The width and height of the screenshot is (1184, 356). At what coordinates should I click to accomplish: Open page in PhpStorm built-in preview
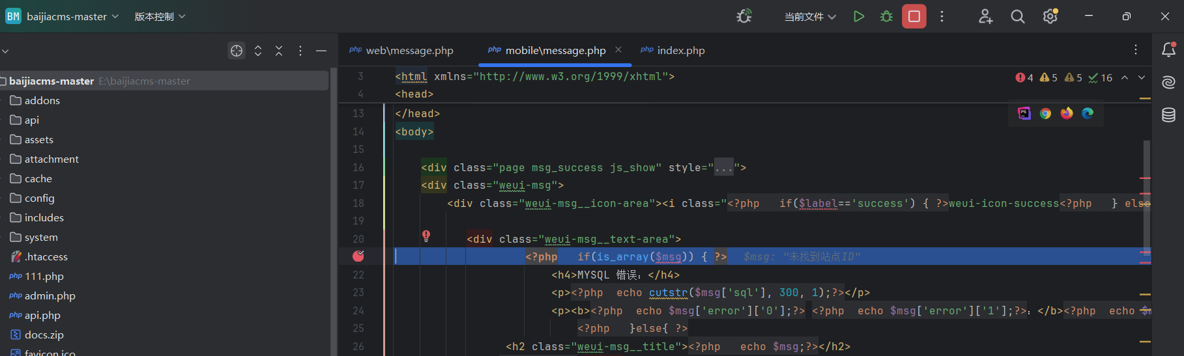pos(1024,113)
